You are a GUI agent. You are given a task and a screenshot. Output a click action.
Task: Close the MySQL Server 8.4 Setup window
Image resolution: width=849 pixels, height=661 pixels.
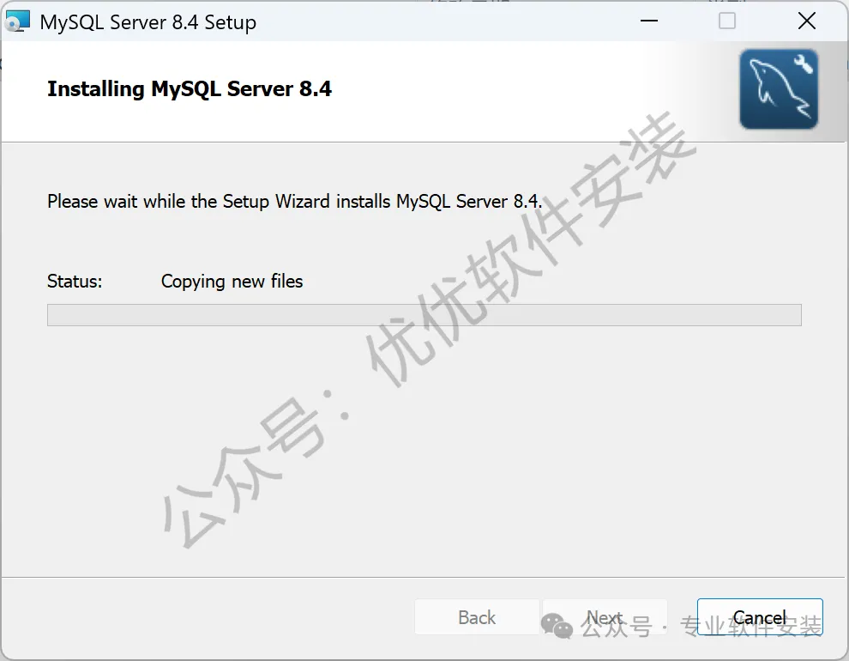pos(807,21)
